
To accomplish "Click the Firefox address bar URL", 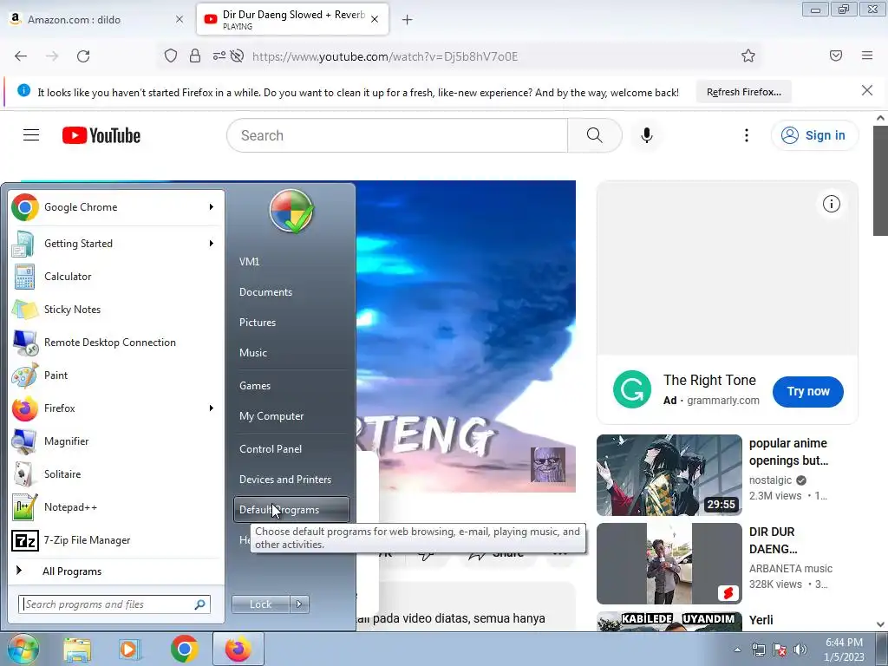I will click(385, 56).
